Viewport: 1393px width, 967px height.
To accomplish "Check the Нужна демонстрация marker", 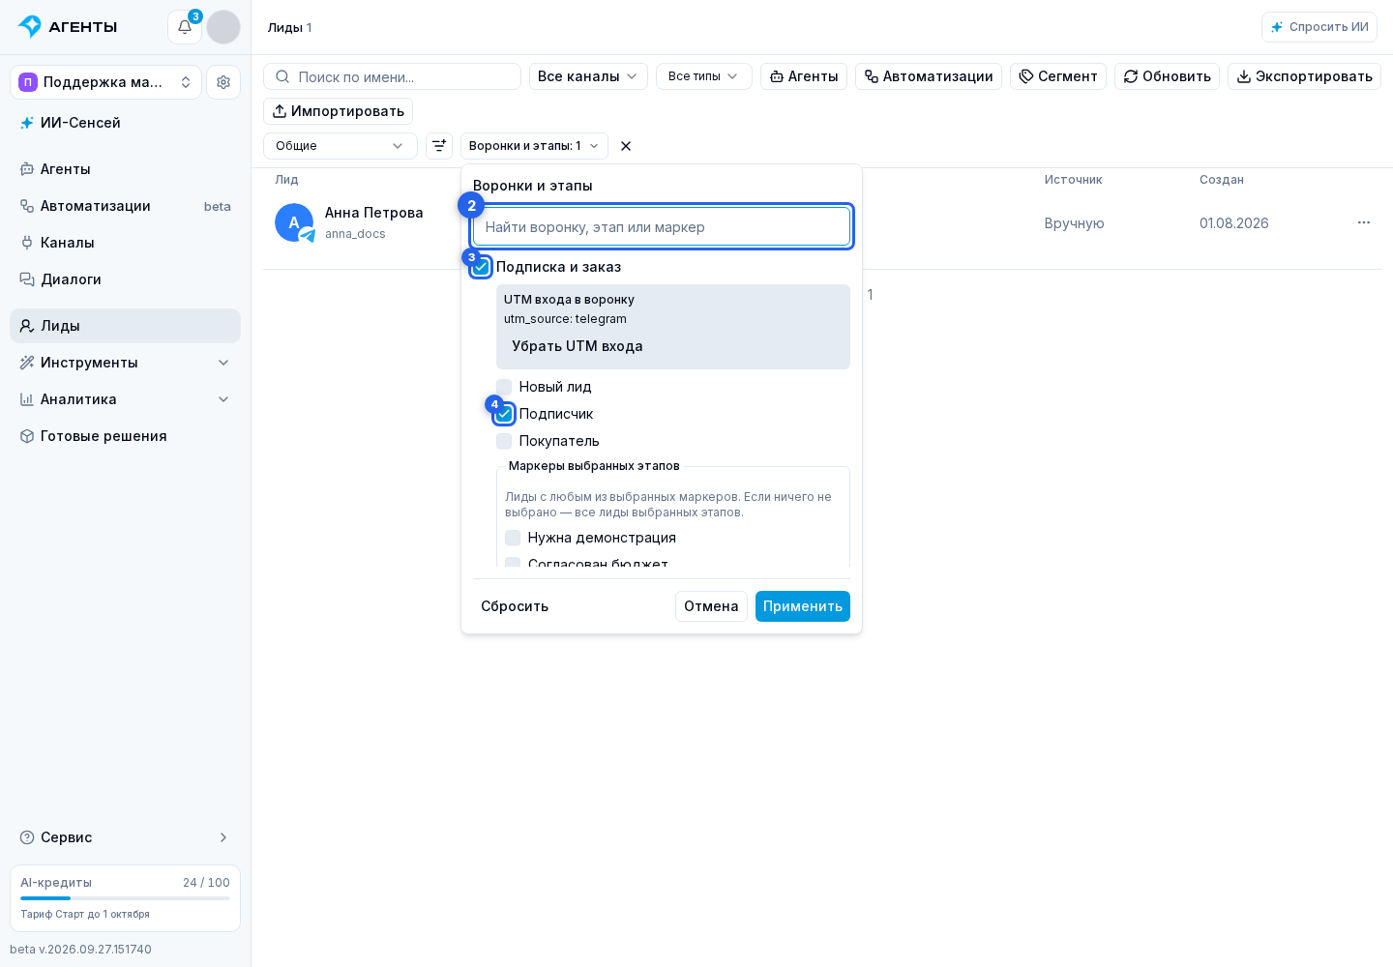I will pyautogui.click(x=513, y=538).
